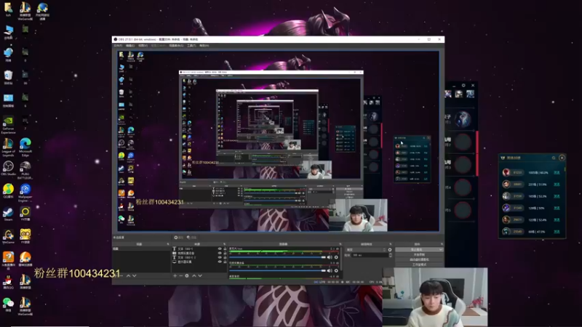
Task: Open 滤镜 filters button above the docks
Action: click(192, 238)
